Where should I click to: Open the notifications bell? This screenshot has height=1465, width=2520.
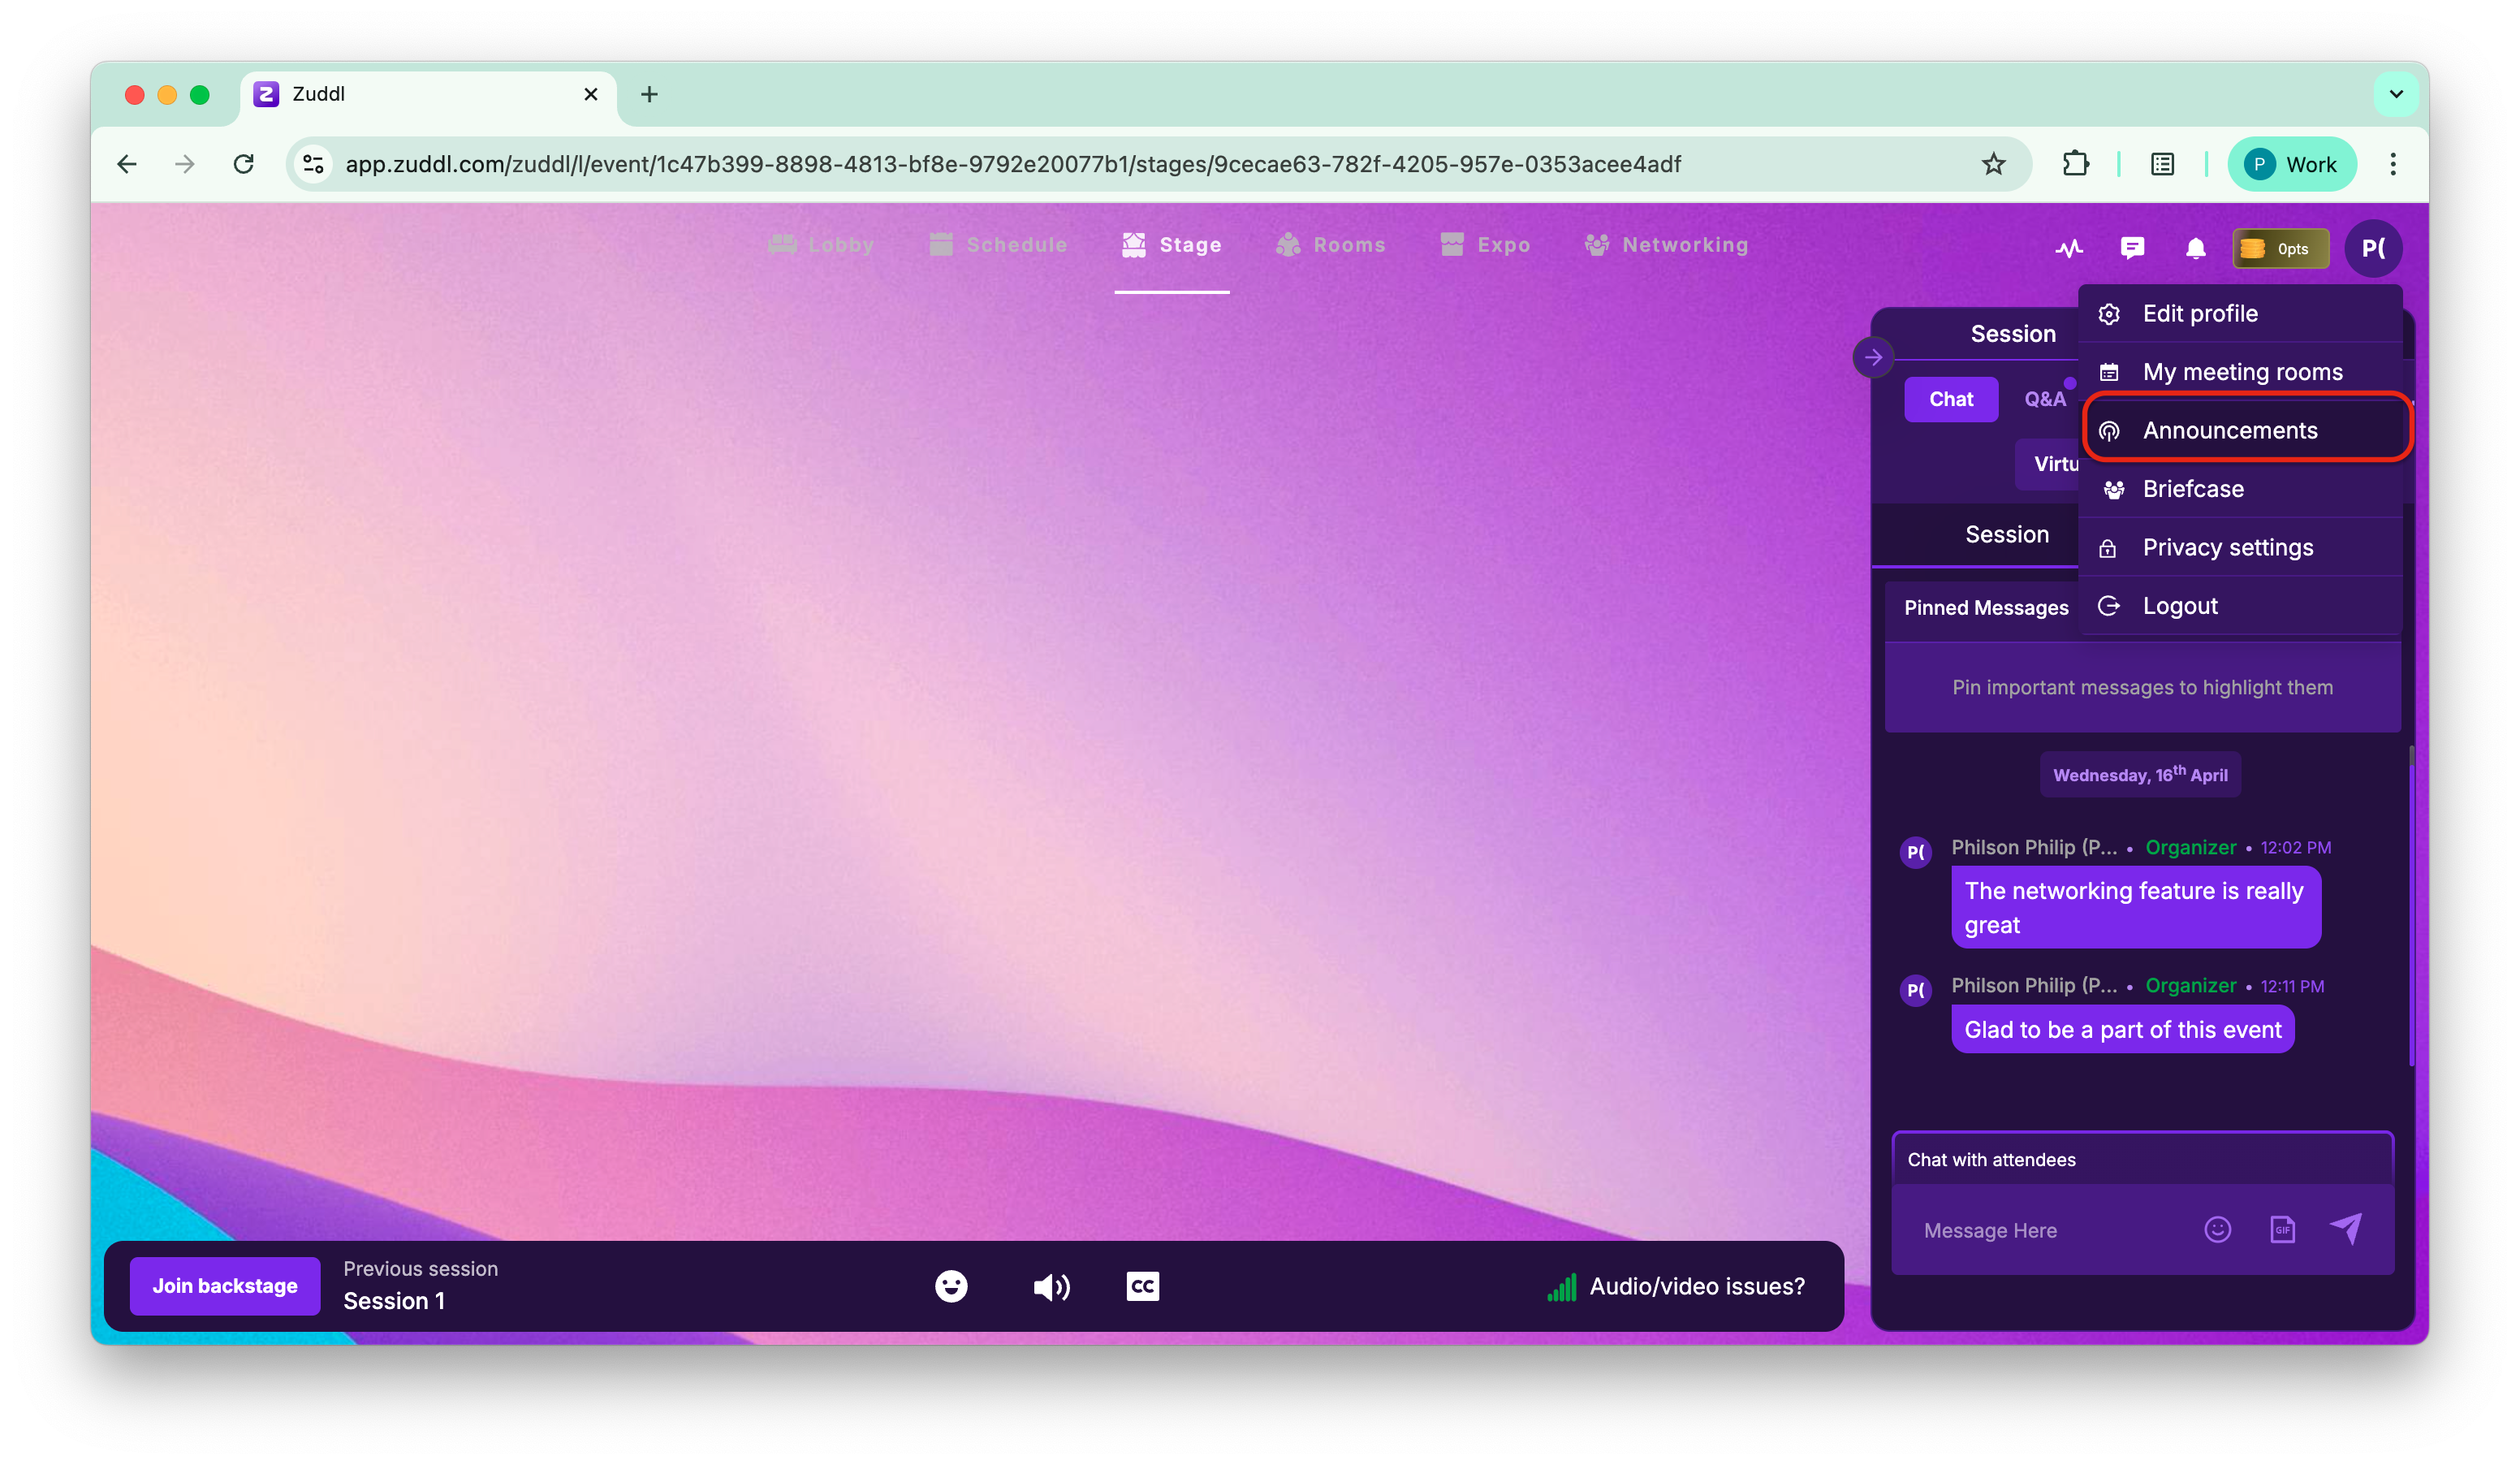[x=2195, y=248]
